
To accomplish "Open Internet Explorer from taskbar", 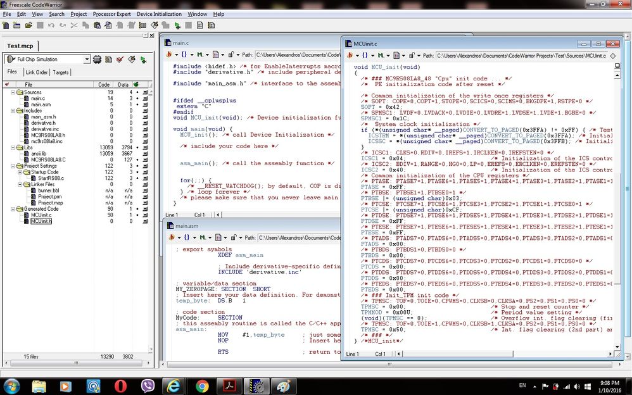I will 174,386.
